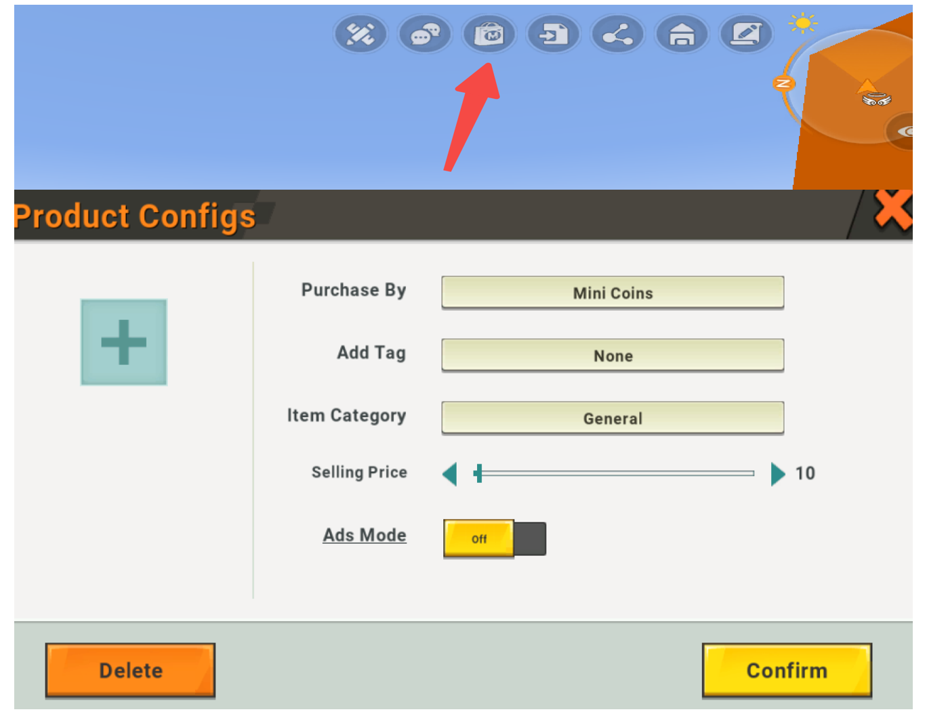The width and height of the screenshot is (927, 714).
Task: Open the note with pencil icon
Action: [746, 34]
